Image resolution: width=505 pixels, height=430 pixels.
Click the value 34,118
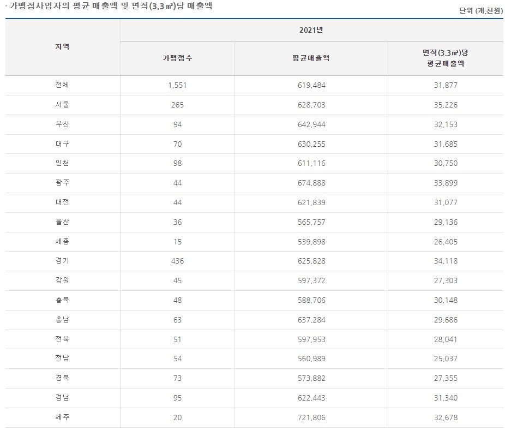446,261
